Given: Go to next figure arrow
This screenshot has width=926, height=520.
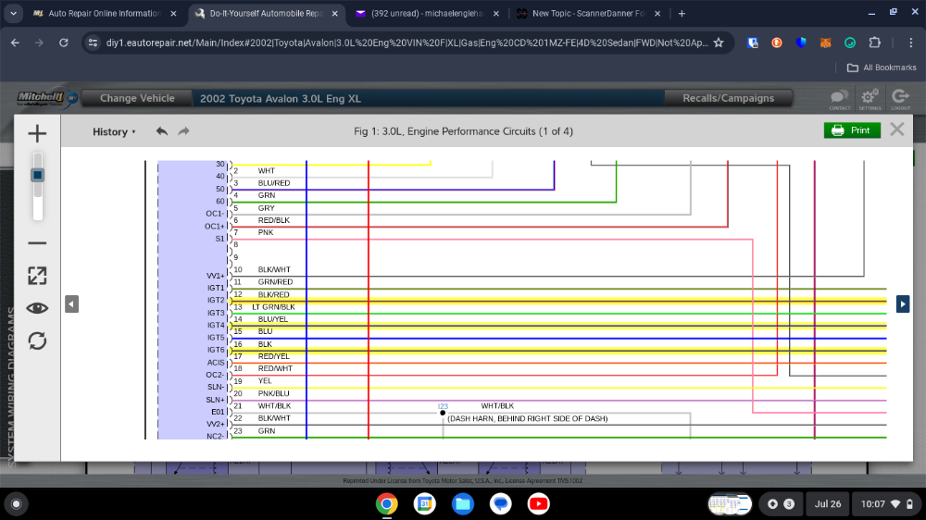Looking at the screenshot, I should tap(902, 304).
